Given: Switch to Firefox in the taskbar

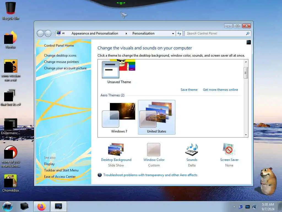Looking at the screenshot, I should [x=42, y=206].
